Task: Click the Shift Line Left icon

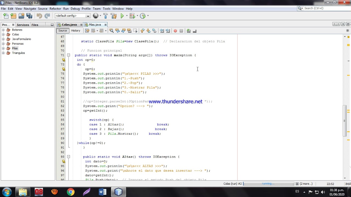Action: click(162, 31)
